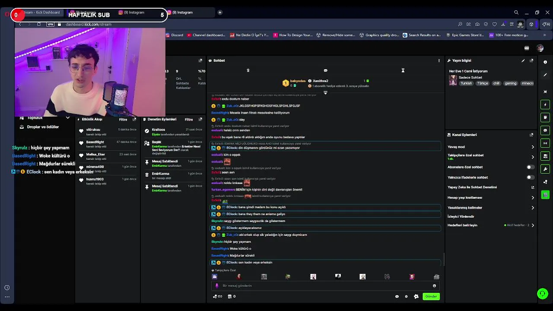Toggle the VPN badge in address bar
Viewport: 553px width, 311px height.
[x=51, y=24]
